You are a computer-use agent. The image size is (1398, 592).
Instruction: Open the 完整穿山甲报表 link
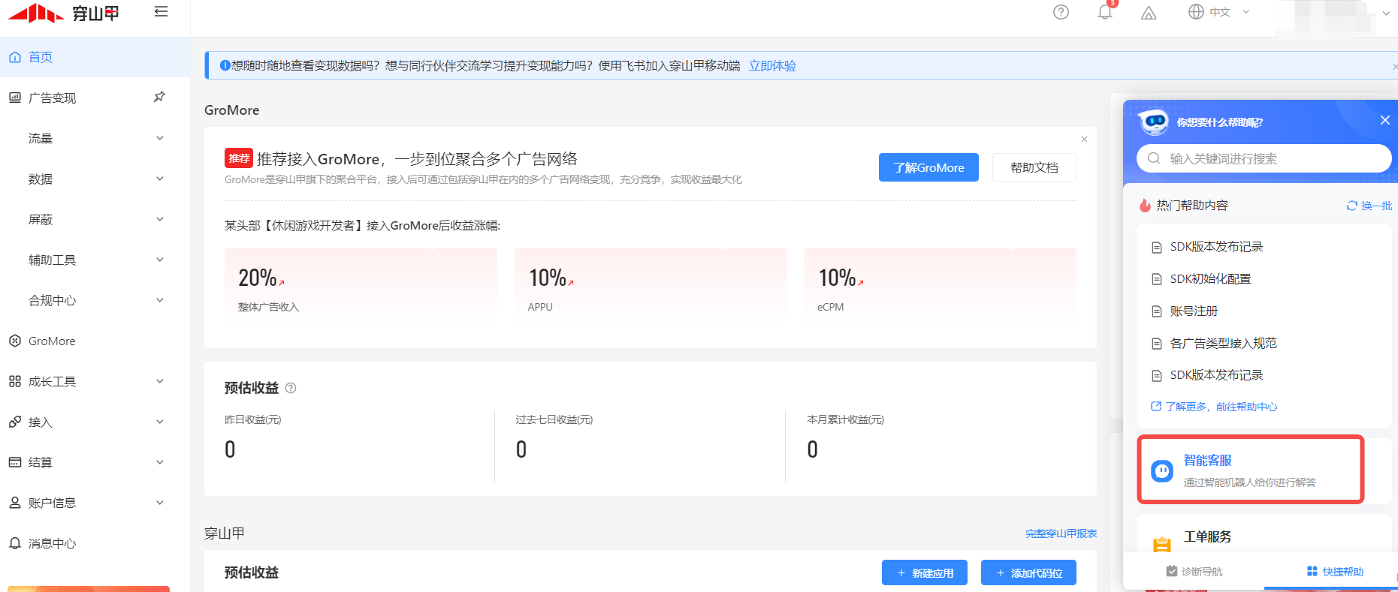click(x=1061, y=533)
